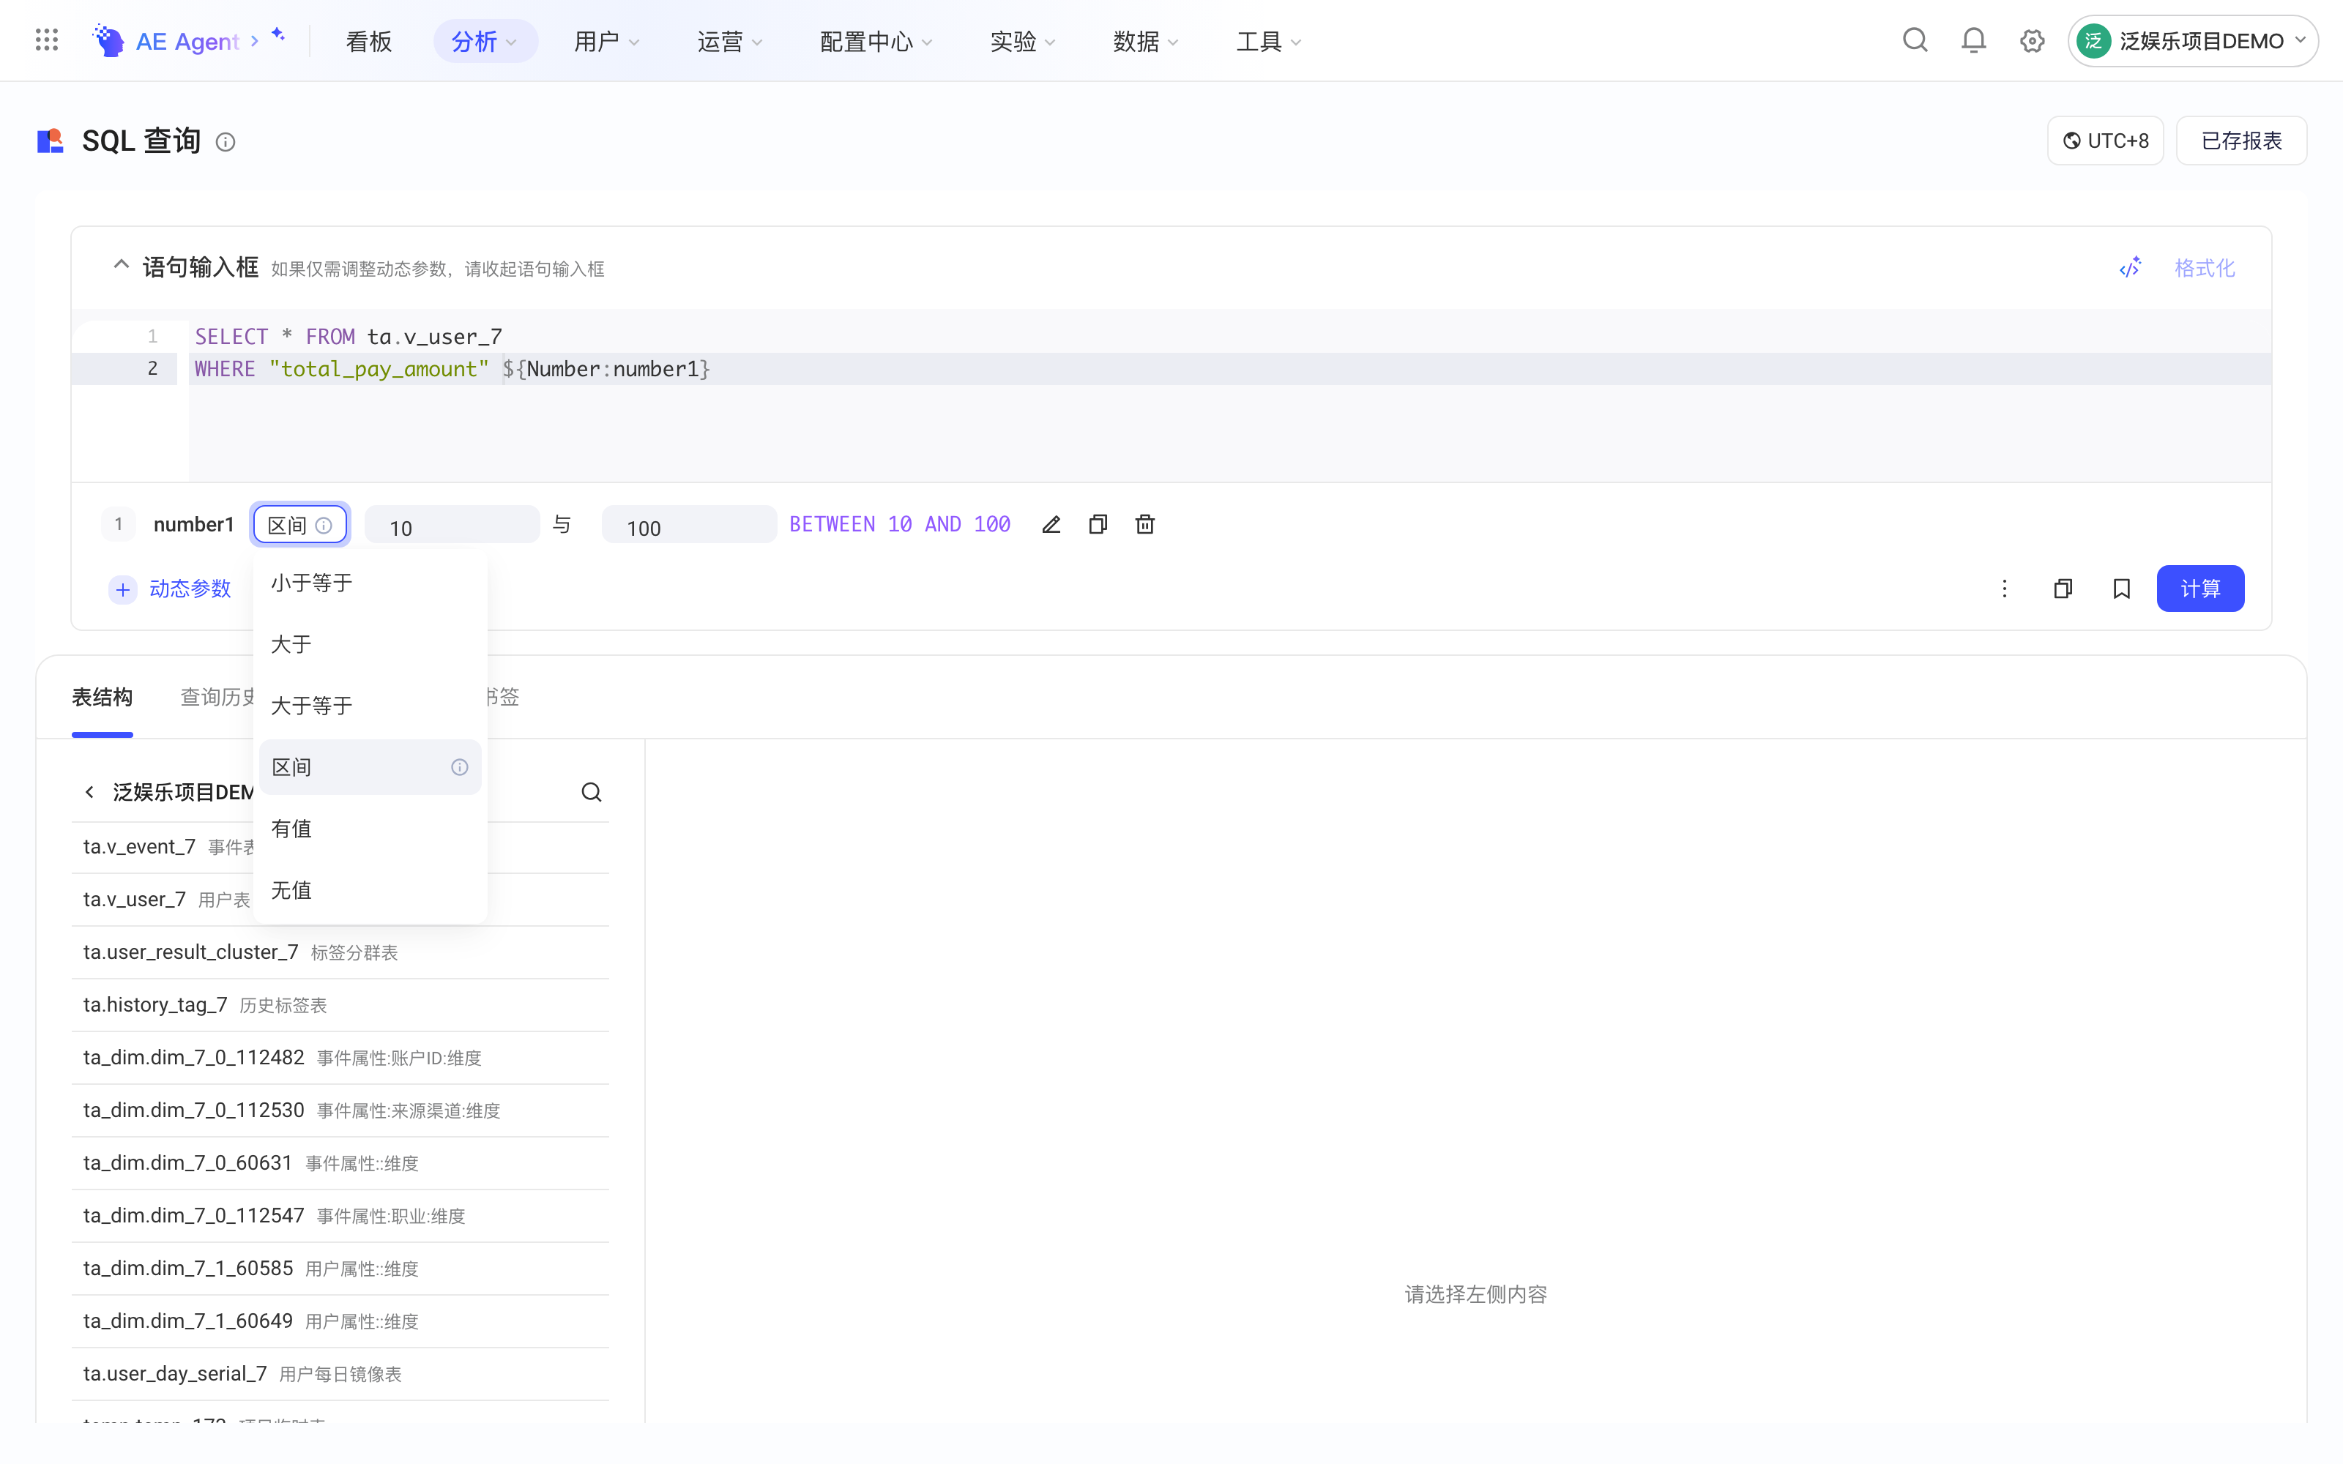Delete the number1 parameter with trash icon
The image size is (2343, 1464).
[1145, 524]
